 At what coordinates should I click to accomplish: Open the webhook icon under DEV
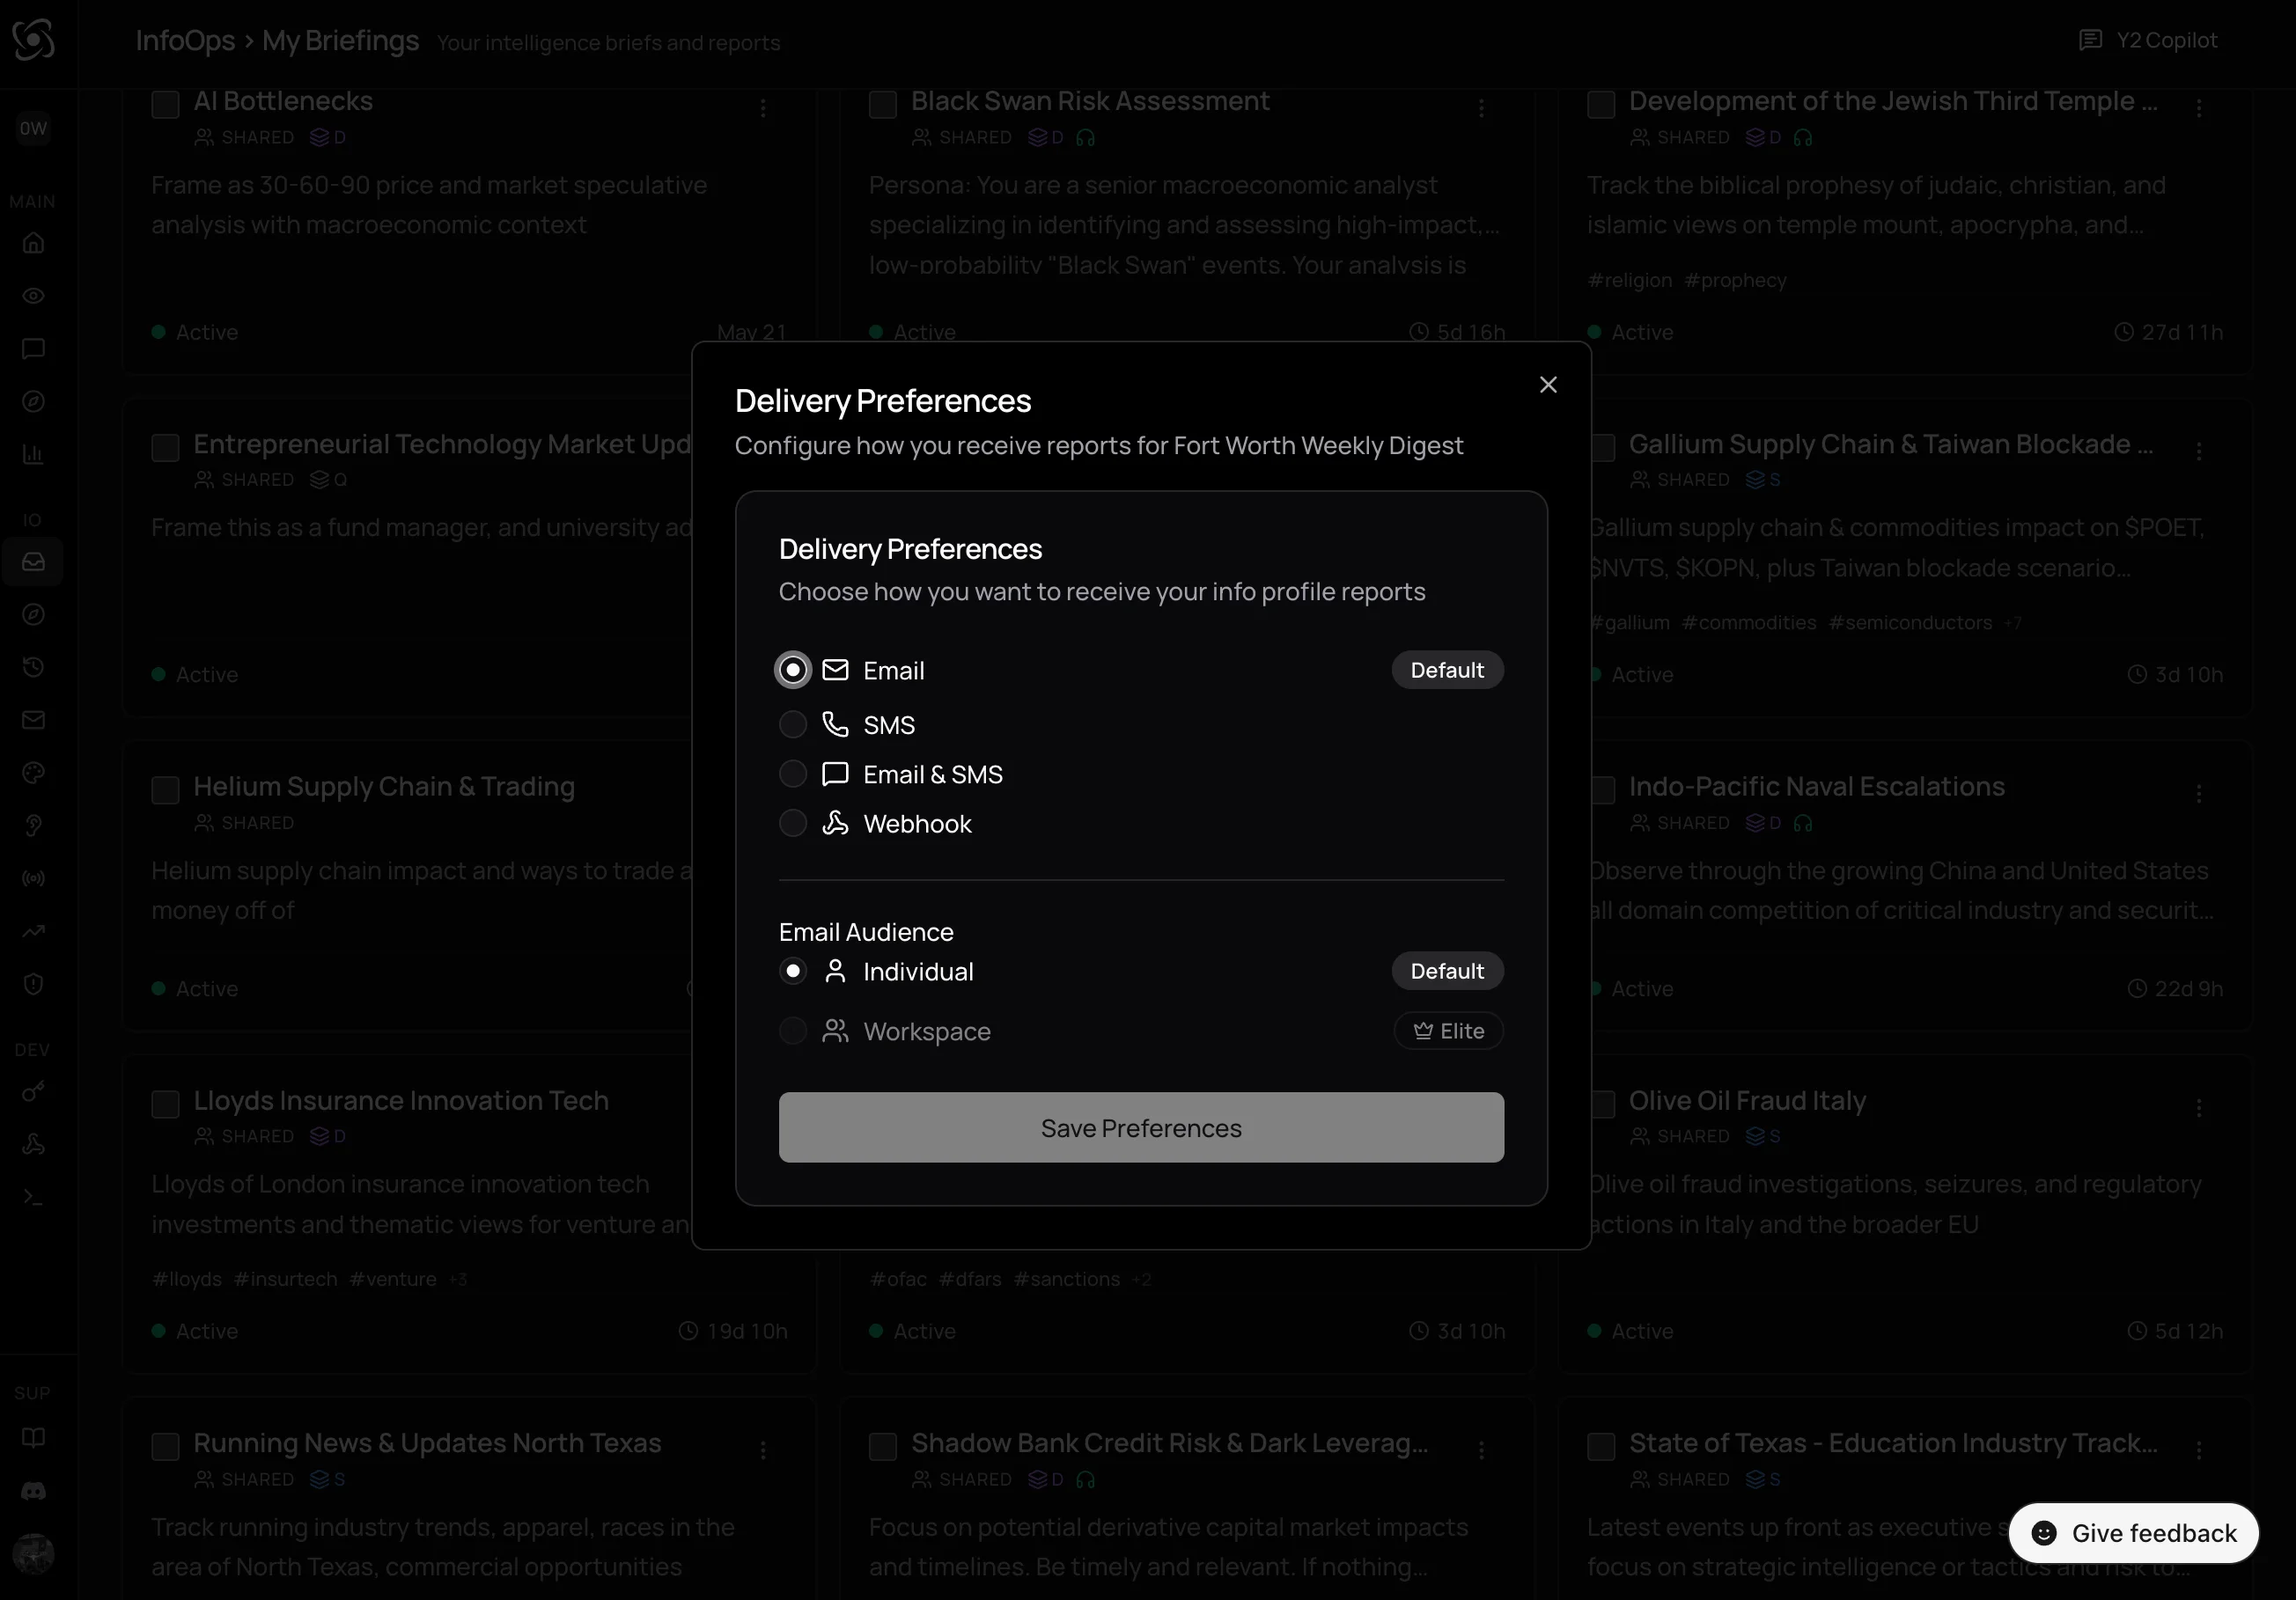coord(33,1144)
